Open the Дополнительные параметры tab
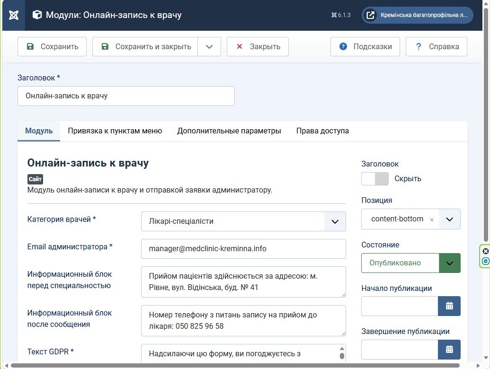The image size is (490, 369). click(x=229, y=131)
